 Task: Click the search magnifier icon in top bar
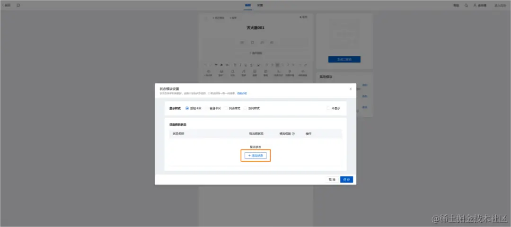pyautogui.click(x=467, y=6)
